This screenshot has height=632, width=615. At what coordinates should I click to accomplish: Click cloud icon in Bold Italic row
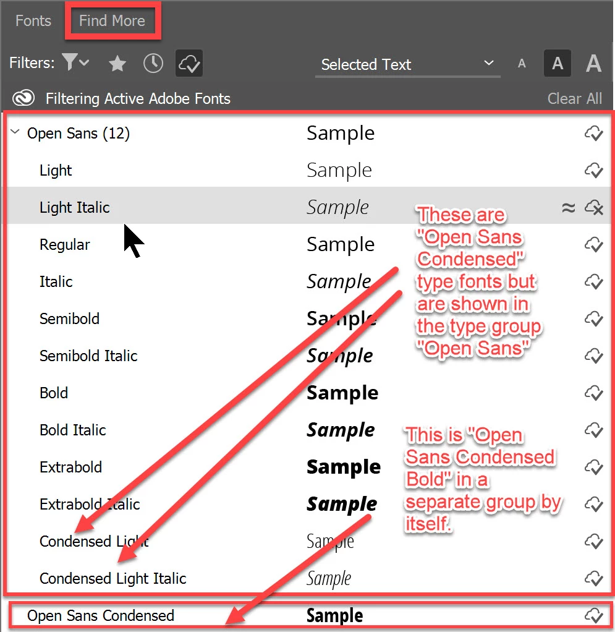[x=593, y=430]
